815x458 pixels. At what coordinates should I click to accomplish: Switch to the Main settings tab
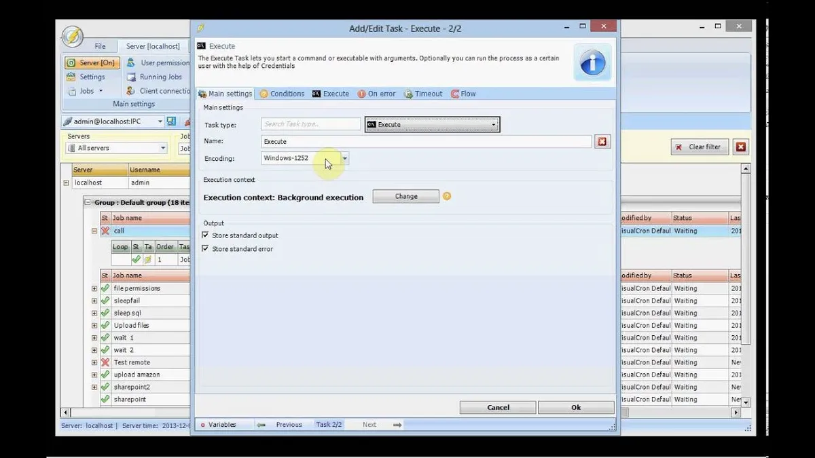pyautogui.click(x=225, y=94)
